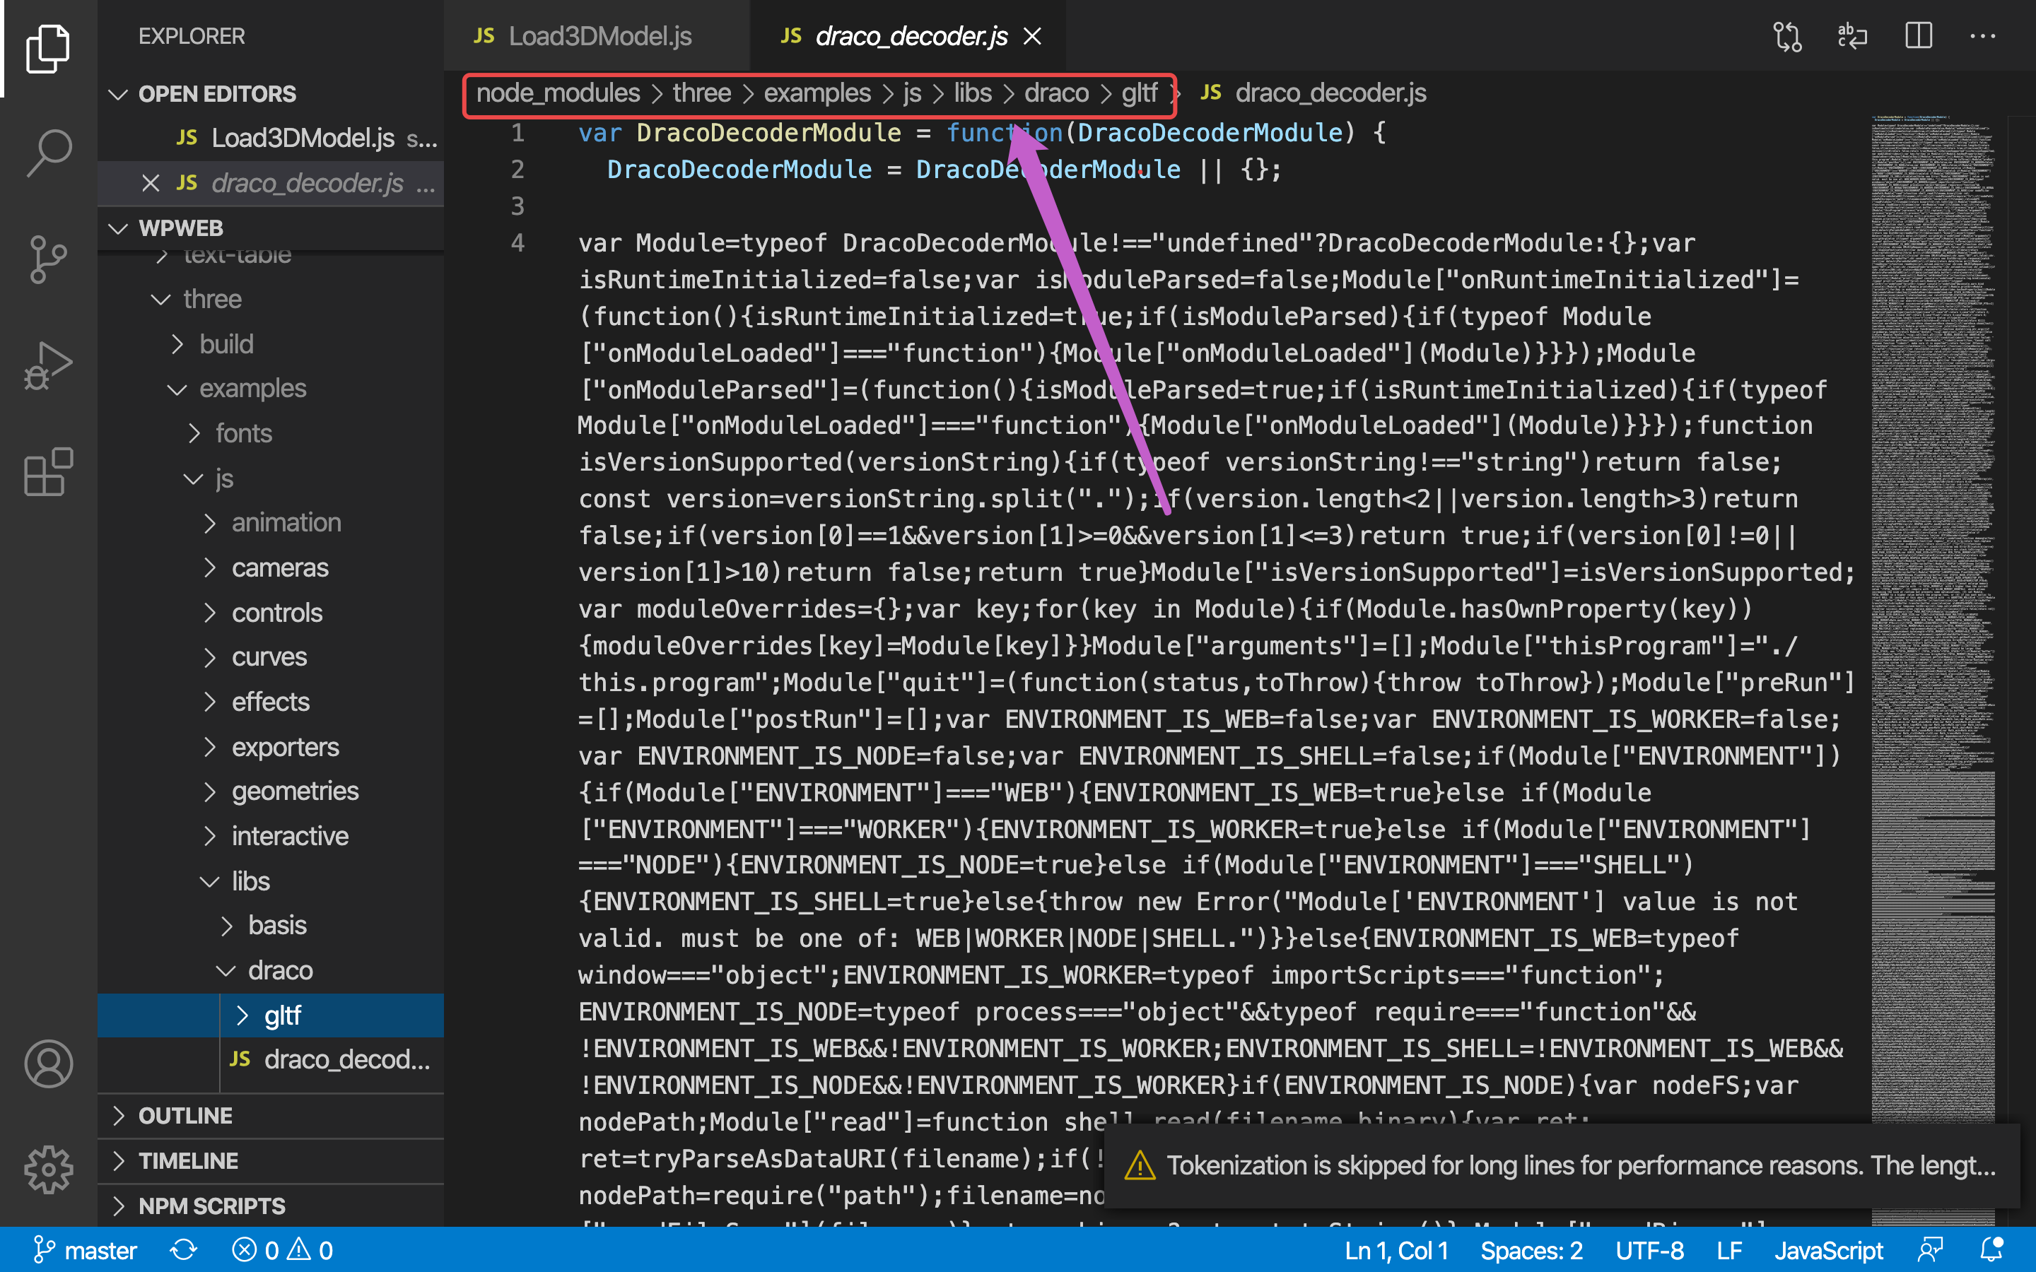Collapse the OPEN EDITORS section
The width and height of the screenshot is (2036, 1272).
click(216, 93)
